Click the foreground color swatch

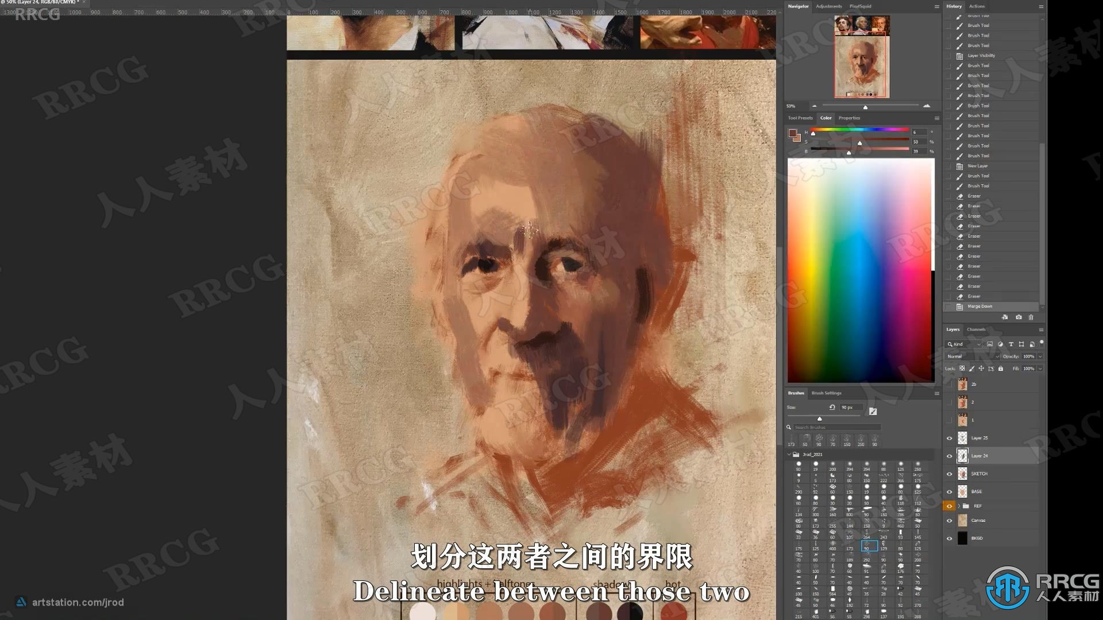pos(793,133)
